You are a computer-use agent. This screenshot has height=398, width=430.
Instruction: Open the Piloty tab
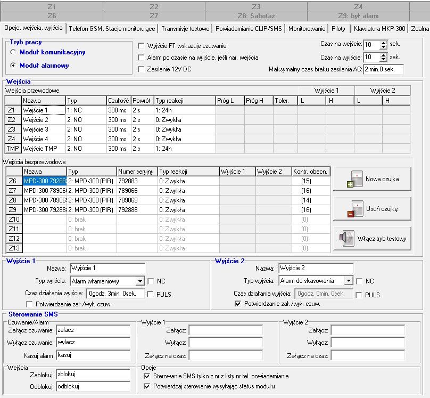[x=338, y=29]
